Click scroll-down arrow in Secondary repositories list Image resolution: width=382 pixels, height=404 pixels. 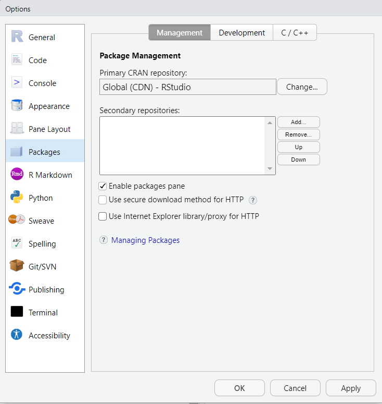270,168
